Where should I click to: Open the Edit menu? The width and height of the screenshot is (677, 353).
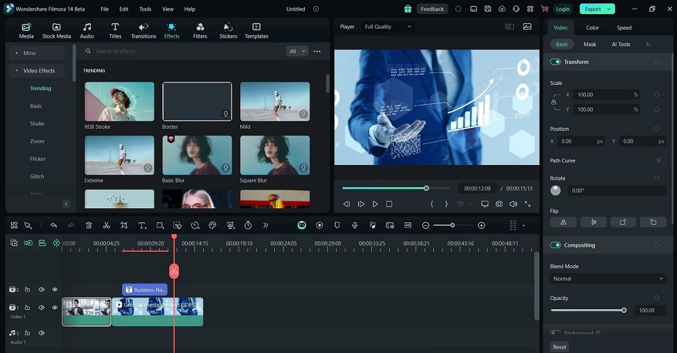tap(124, 9)
